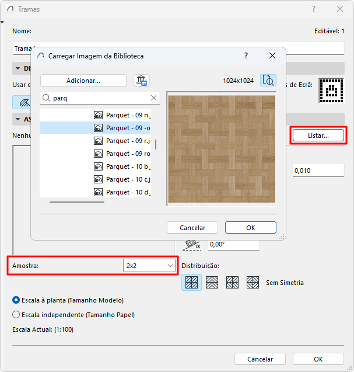Click the search field containing parq

click(100, 98)
